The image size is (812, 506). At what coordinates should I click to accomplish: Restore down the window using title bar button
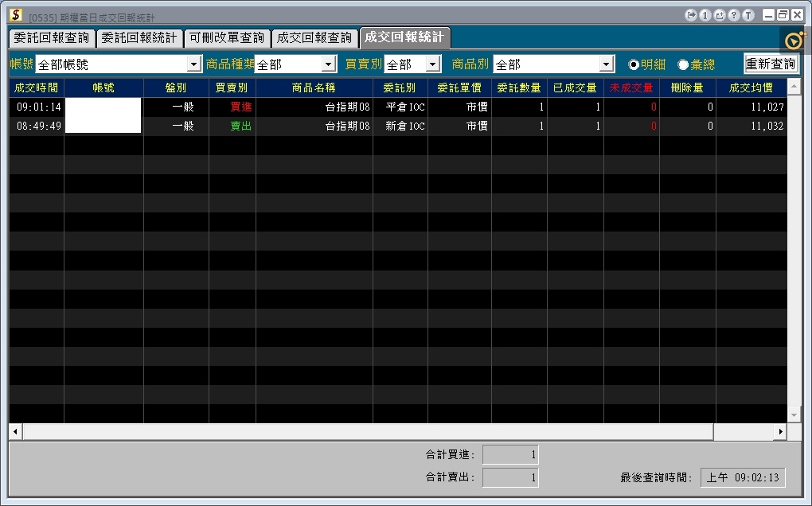point(783,15)
